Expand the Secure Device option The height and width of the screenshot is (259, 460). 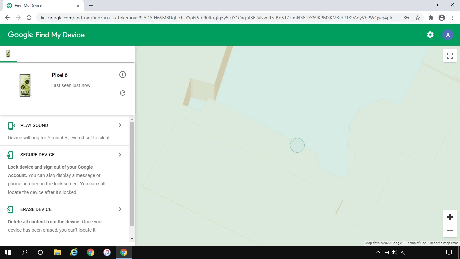coord(120,155)
